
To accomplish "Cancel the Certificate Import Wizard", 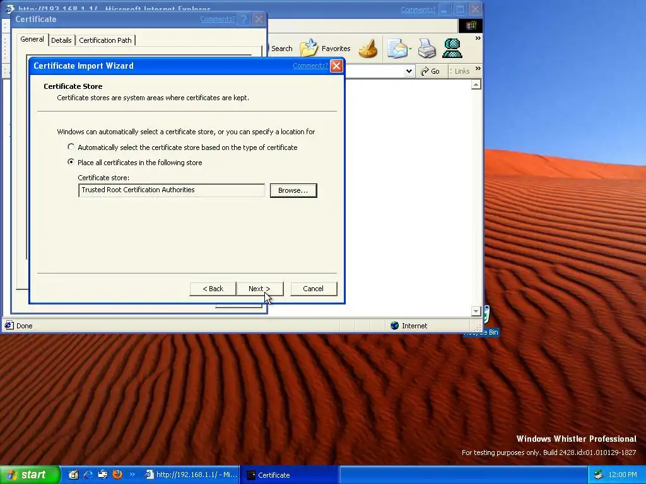I will (x=314, y=289).
